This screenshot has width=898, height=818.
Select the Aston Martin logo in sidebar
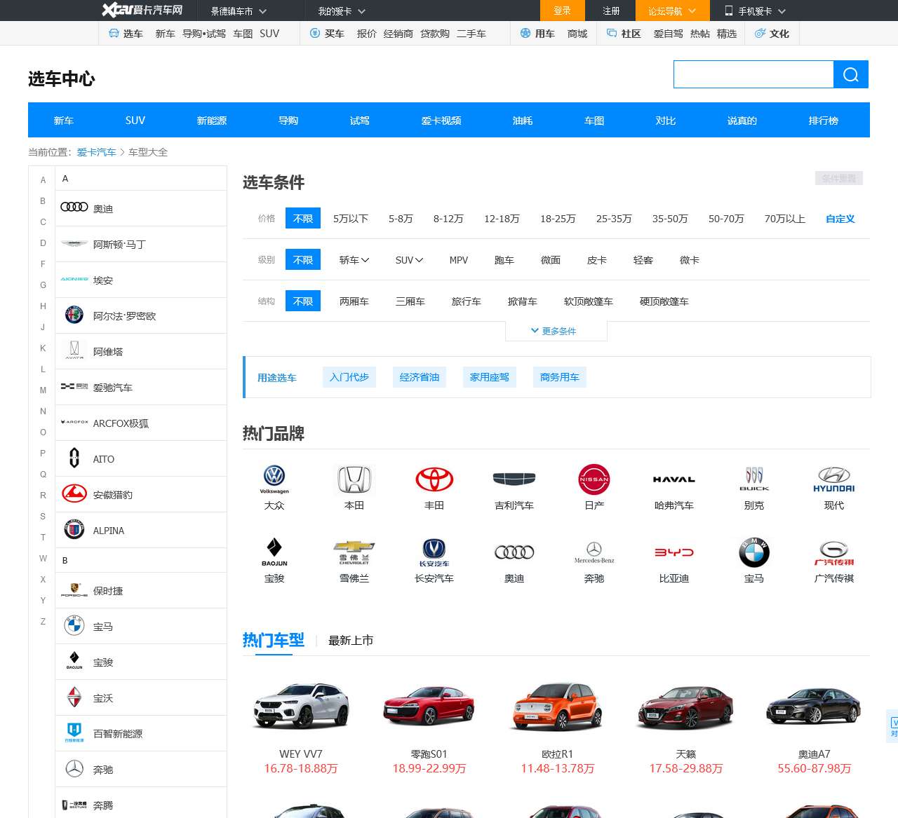tap(74, 244)
